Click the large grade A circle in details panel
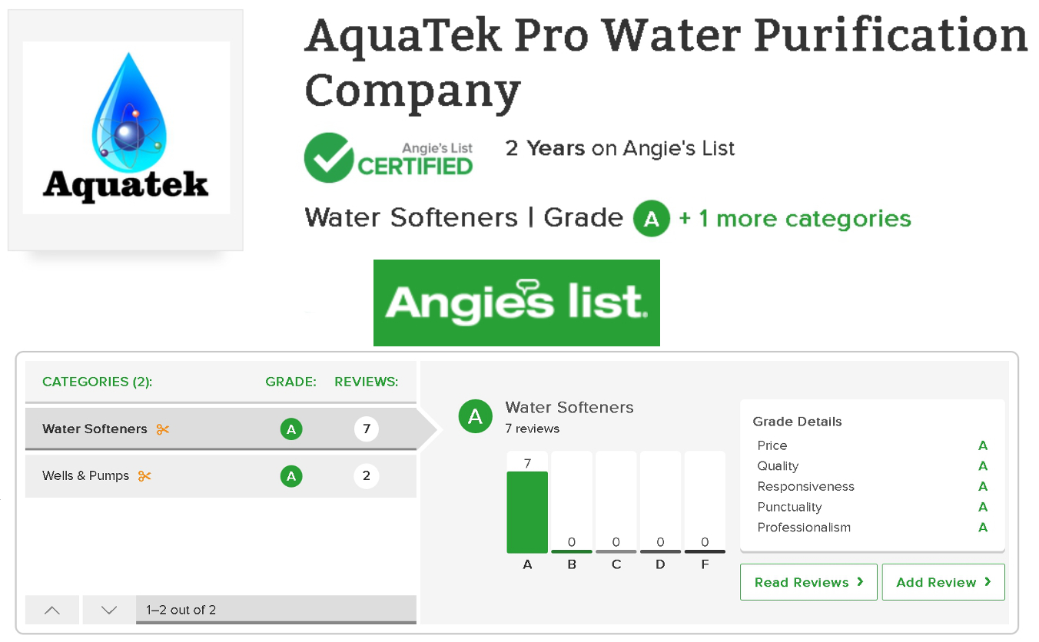The height and width of the screenshot is (642, 1039). tap(476, 416)
